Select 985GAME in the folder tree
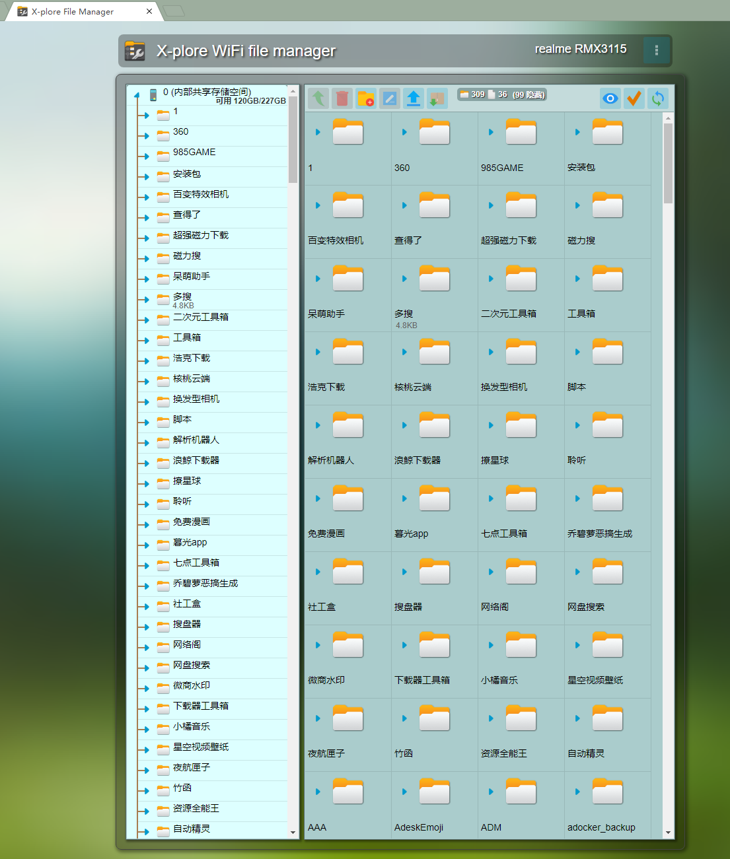This screenshot has height=859, width=730. [x=194, y=153]
